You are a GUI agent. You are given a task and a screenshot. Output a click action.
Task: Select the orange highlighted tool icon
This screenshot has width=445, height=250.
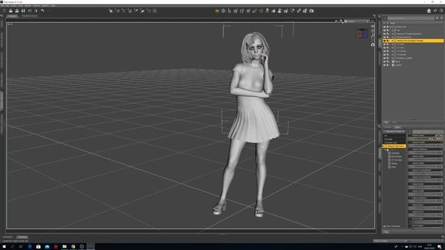217,11
